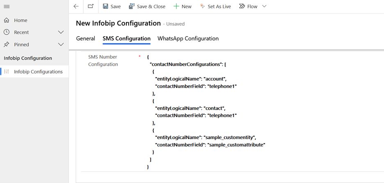Viewport: 384px width, 183px height.
Task: Click the Save floppy disk icon
Action: click(105, 7)
